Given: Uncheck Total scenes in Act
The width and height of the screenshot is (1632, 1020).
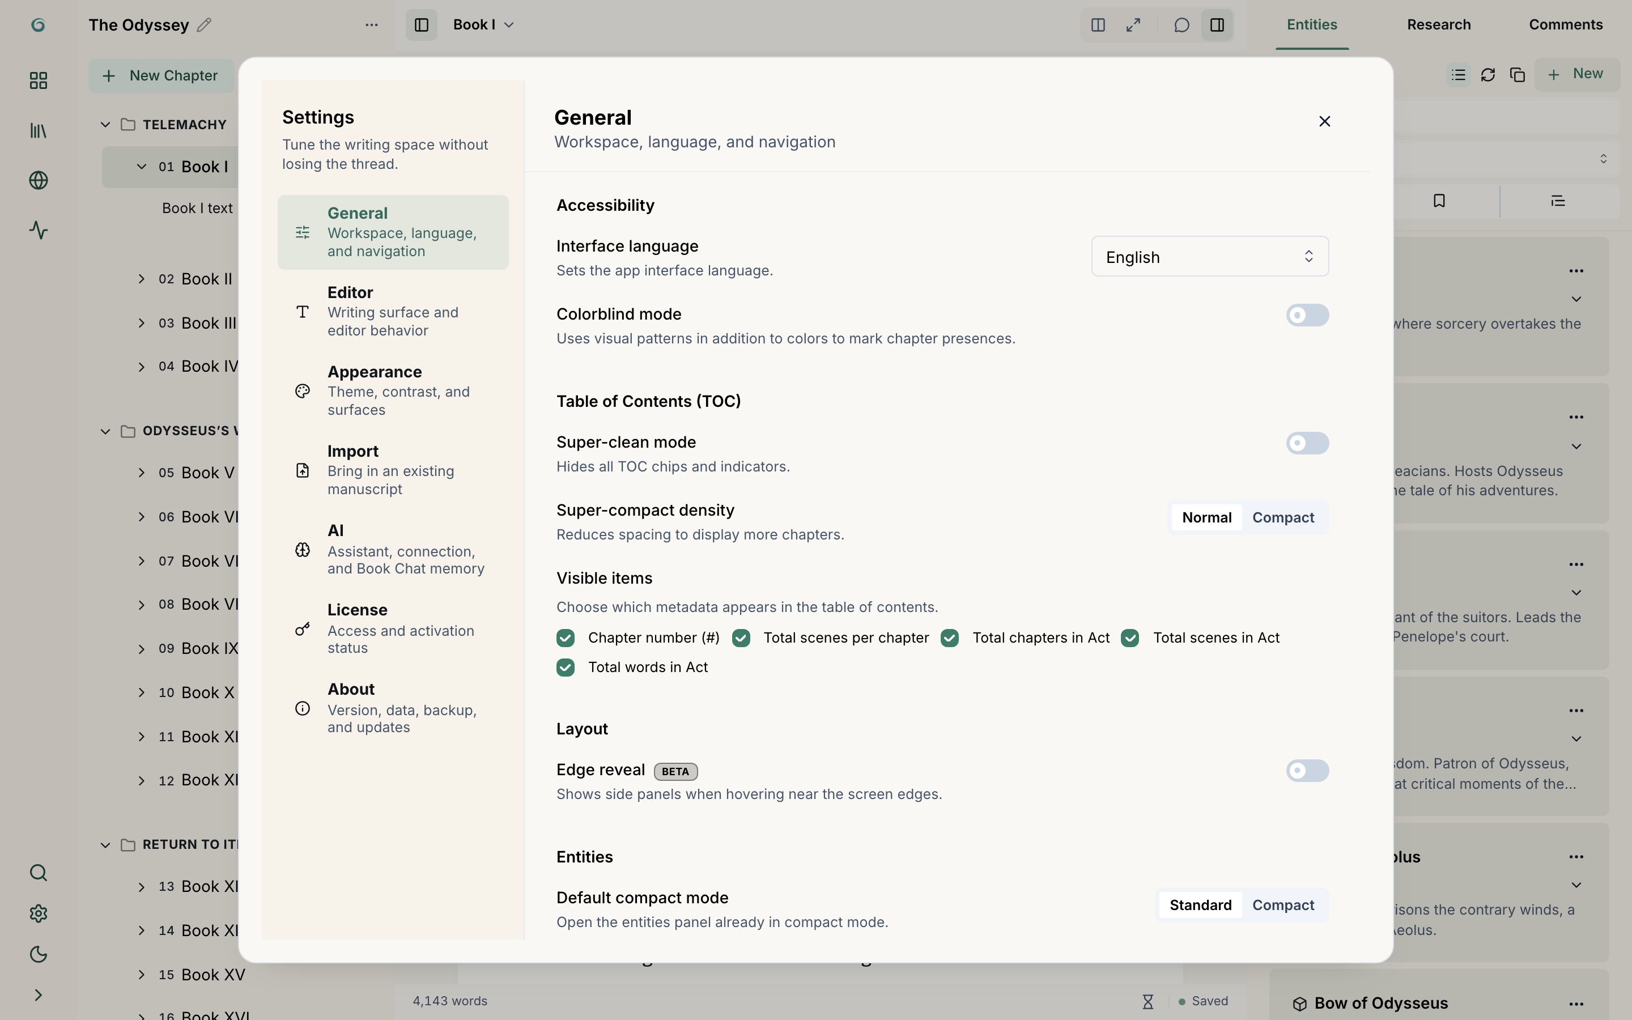Looking at the screenshot, I should click(x=1130, y=638).
